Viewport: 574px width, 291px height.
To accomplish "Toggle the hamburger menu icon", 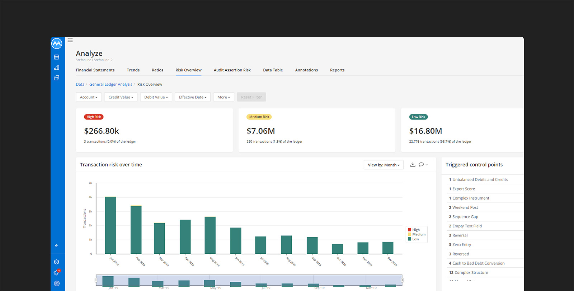I will [70, 40].
